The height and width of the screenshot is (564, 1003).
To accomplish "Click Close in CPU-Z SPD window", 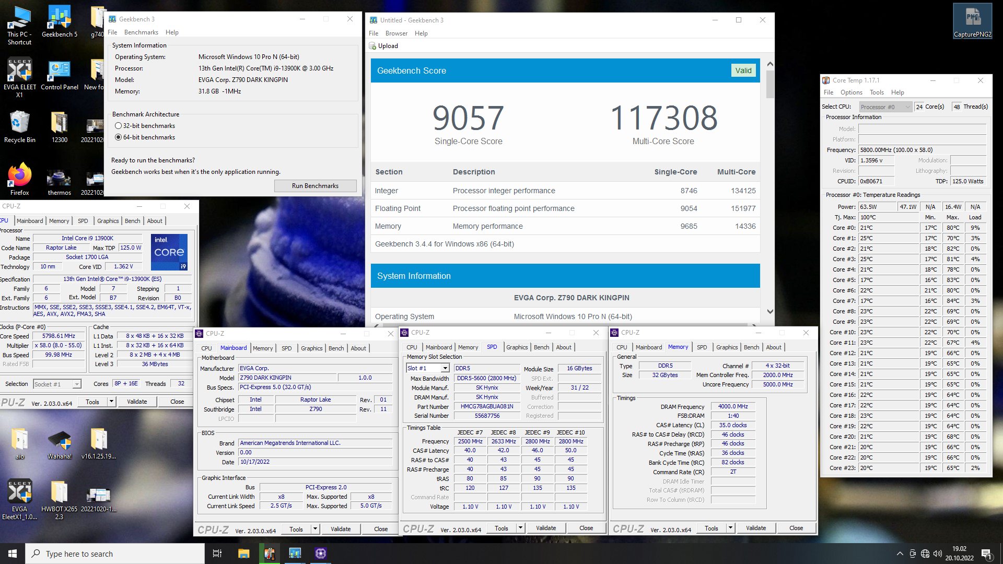I will pos(586,528).
